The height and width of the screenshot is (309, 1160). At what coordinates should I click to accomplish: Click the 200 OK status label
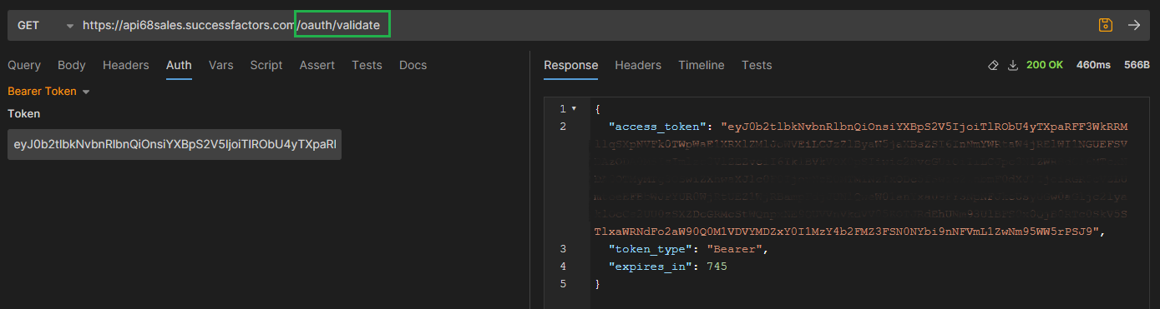1045,65
